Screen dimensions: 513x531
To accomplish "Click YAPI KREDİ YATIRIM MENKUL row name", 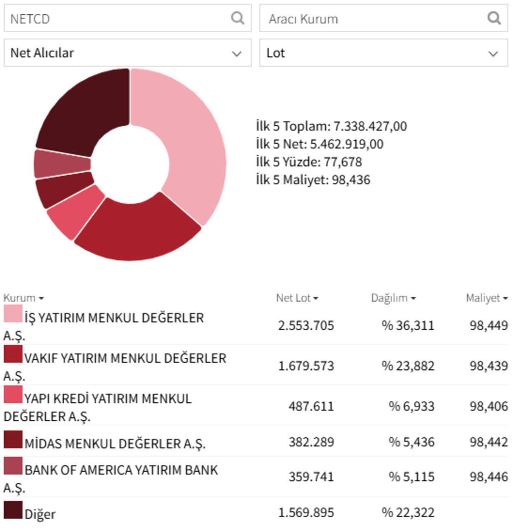I will point(97,407).
